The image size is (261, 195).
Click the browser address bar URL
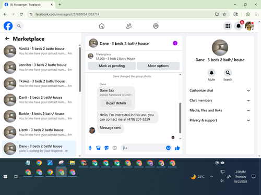[x=67, y=14]
